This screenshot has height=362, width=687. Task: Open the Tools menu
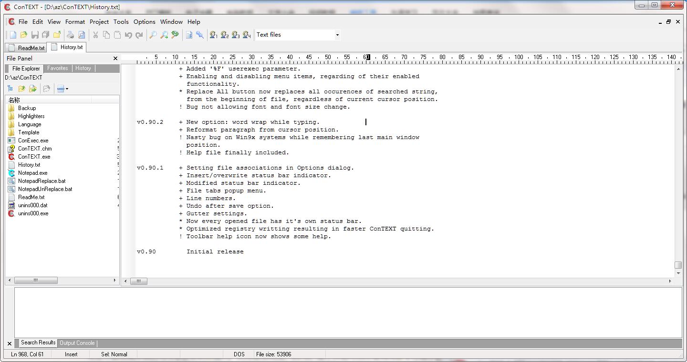pyautogui.click(x=121, y=22)
